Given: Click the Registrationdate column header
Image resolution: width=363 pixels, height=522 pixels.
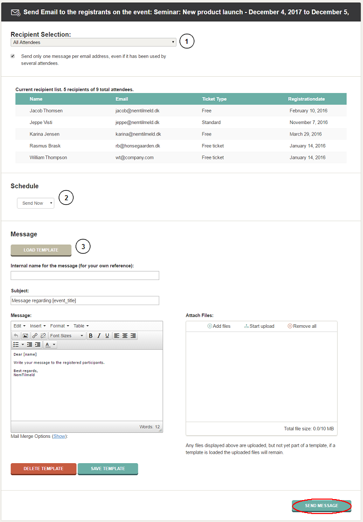Looking at the screenshot, I should [x=306, y=99].
